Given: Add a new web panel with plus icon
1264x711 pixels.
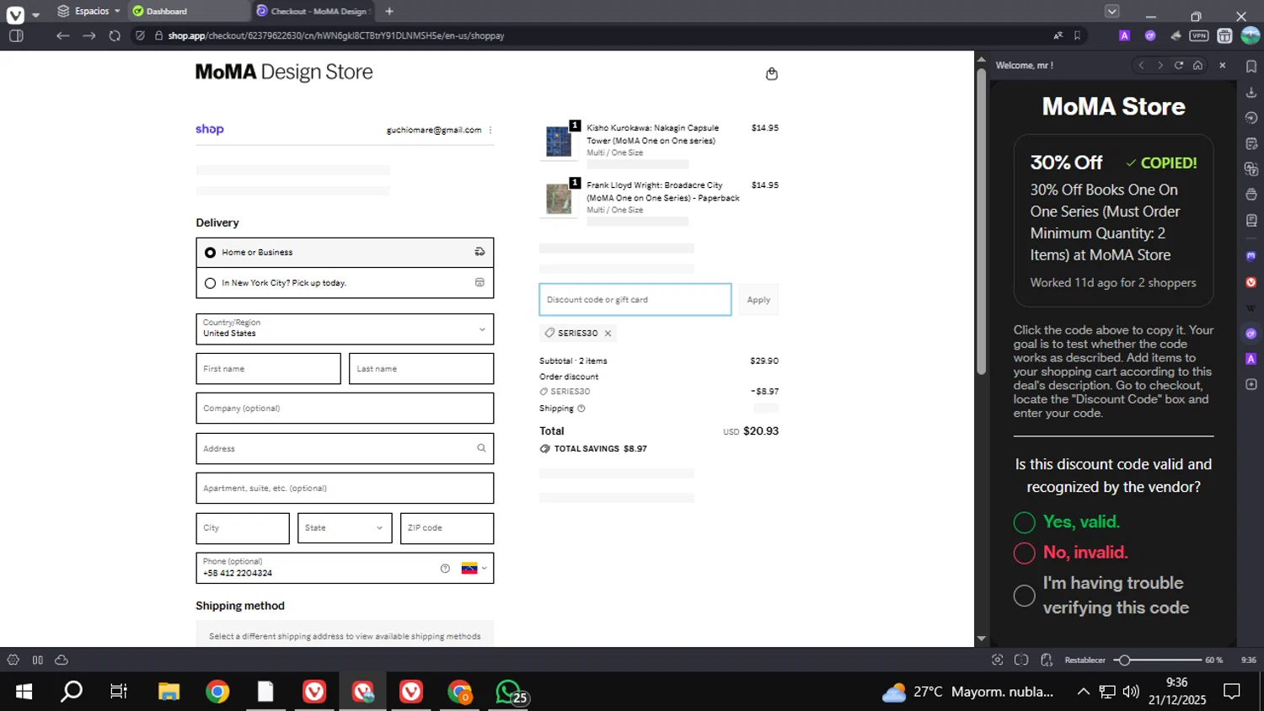Looking at the screenshot, I should tap(1251, 384).
